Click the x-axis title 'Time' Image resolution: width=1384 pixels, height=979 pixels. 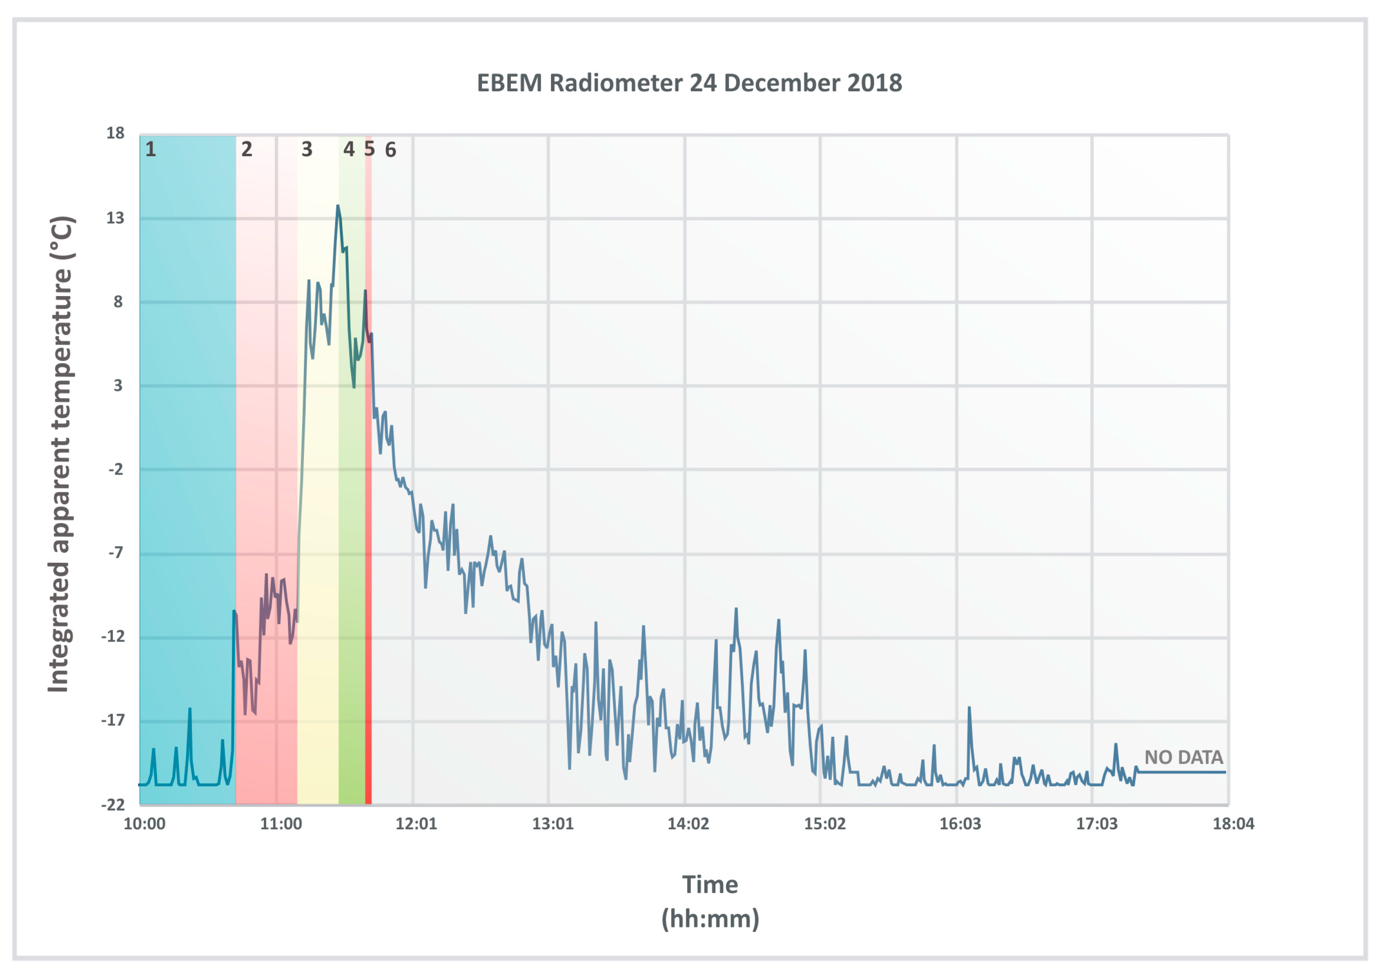point(709,884)
